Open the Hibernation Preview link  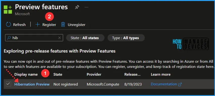tap(32, 84)
